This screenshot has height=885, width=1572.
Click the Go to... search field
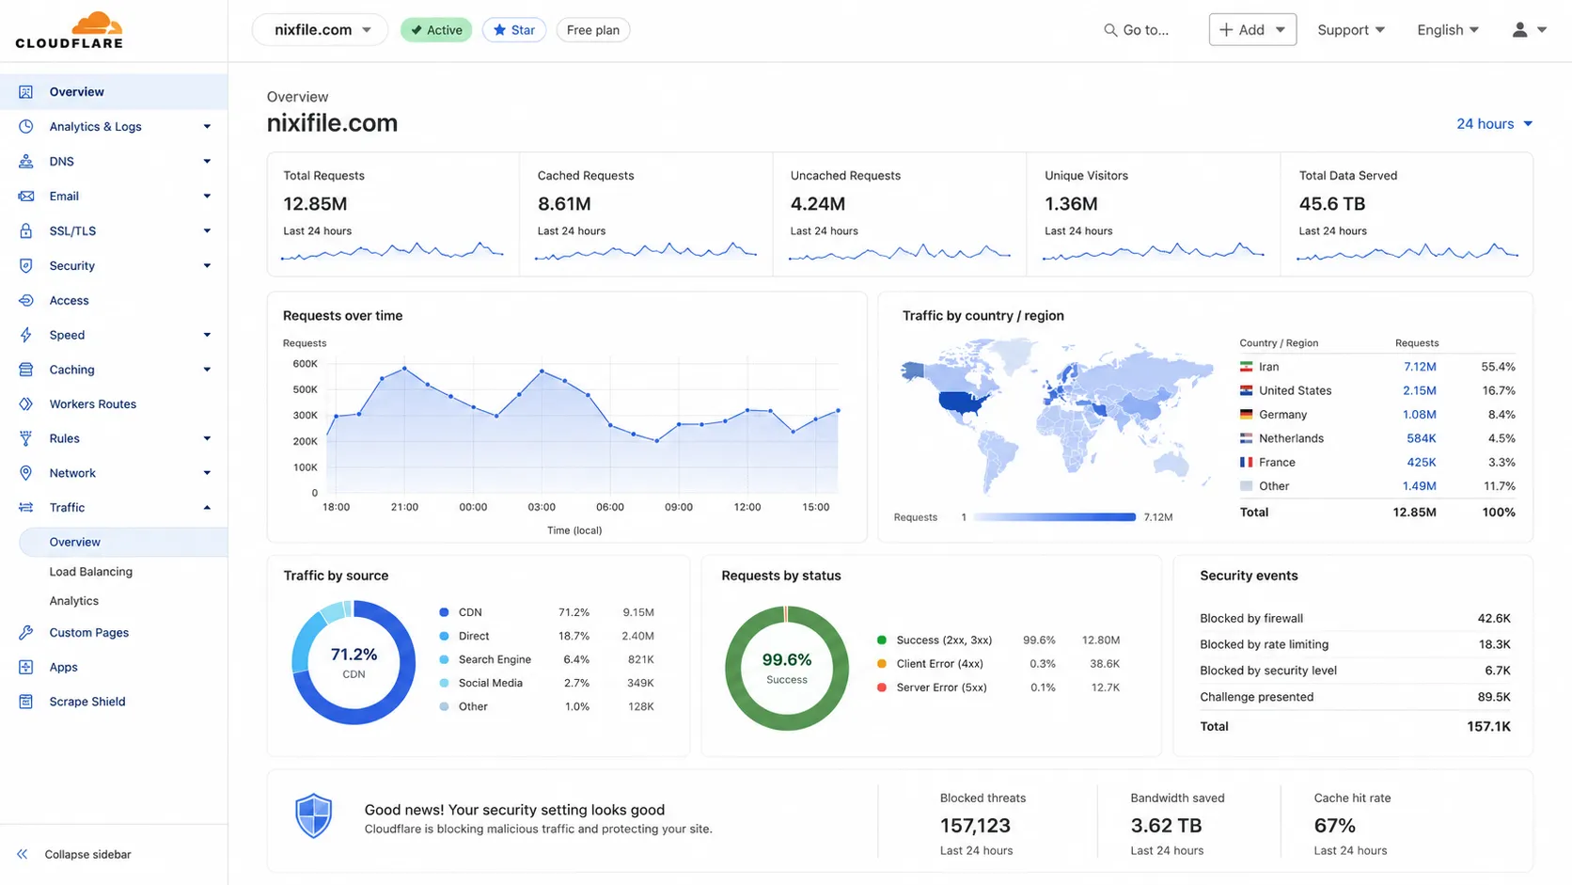(1137, 30)
